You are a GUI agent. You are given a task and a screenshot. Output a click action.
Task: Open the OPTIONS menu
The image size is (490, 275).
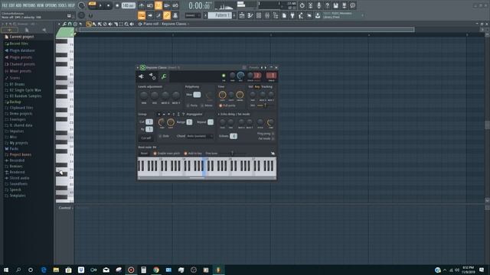click(x=51, y=5)
